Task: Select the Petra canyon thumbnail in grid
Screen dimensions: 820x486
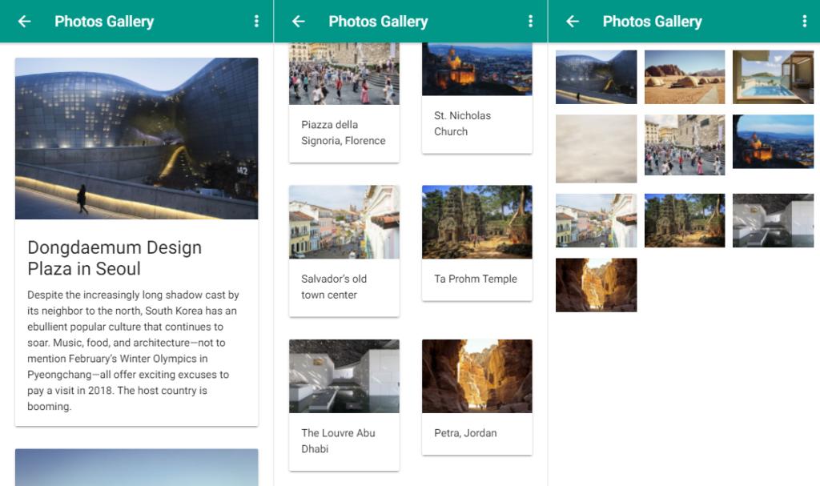Action: (596, 284)
